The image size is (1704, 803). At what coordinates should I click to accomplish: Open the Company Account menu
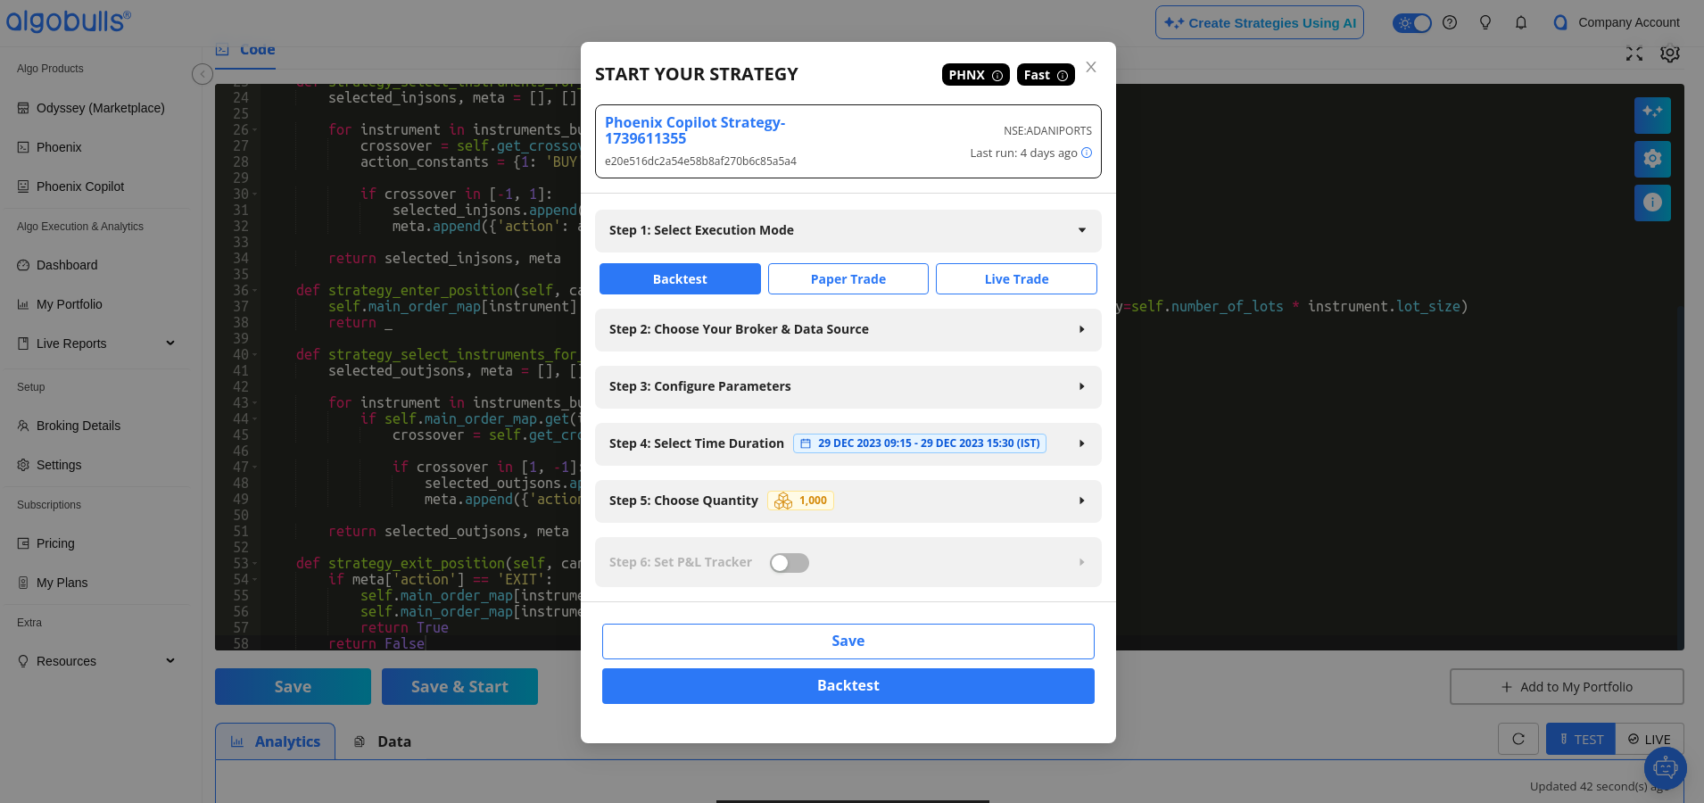(x=1616, y=22)
